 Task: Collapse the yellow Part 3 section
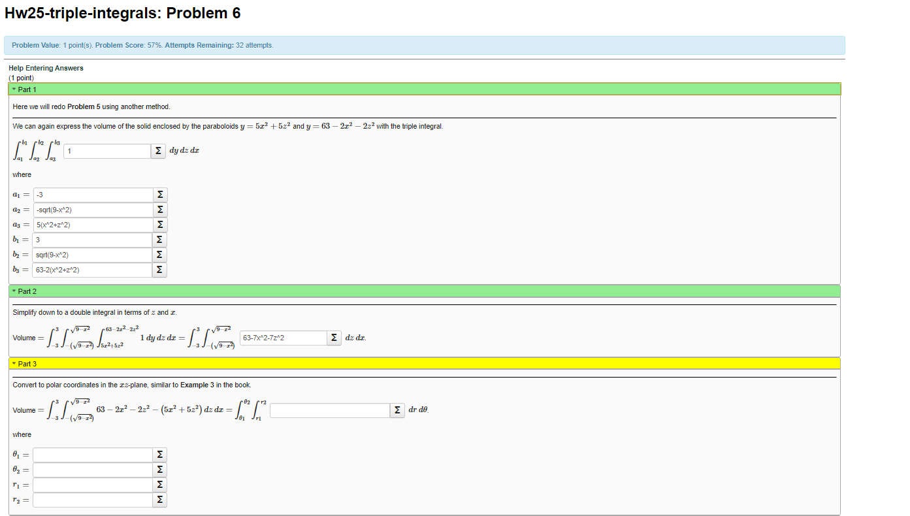point(25,363)
